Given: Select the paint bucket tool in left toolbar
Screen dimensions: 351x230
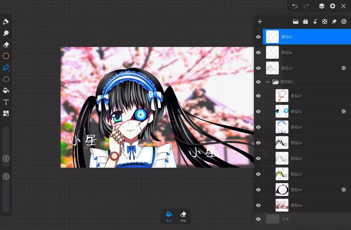Looking at the screenshot, I should pos(6,90).
